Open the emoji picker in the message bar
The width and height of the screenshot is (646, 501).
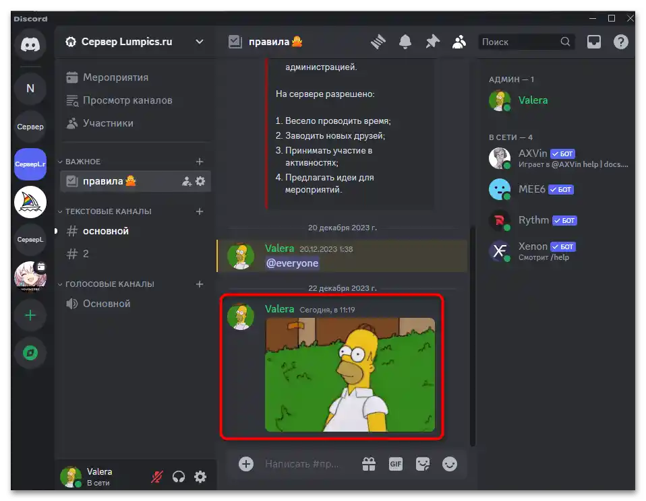point(450,464)
